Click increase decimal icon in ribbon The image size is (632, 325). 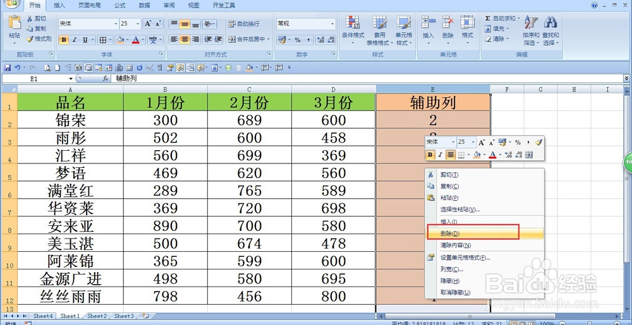(321, 40)
